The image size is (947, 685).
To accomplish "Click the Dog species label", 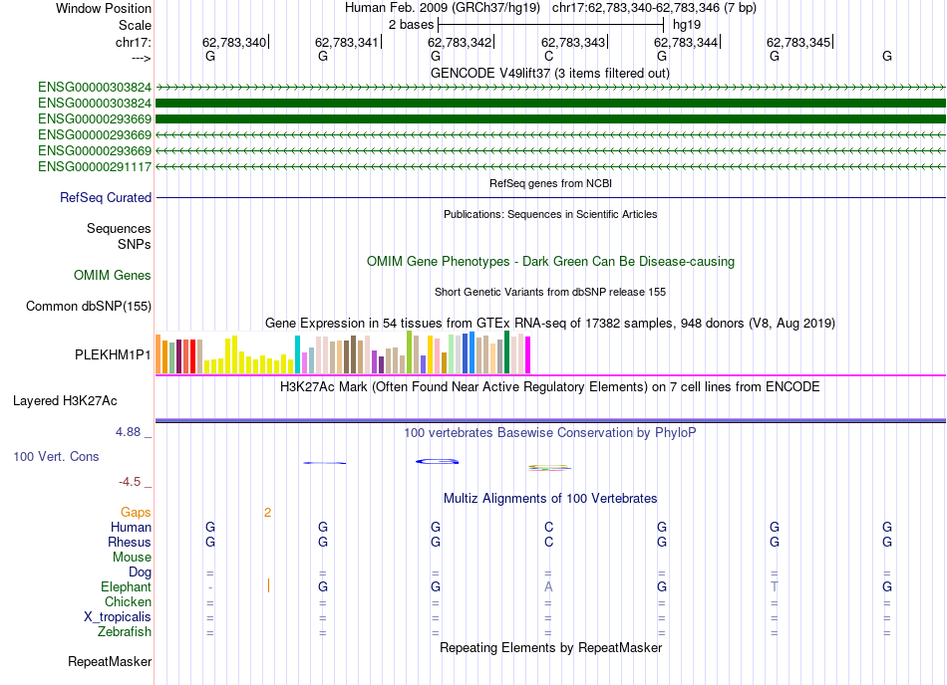I will 140,572.
